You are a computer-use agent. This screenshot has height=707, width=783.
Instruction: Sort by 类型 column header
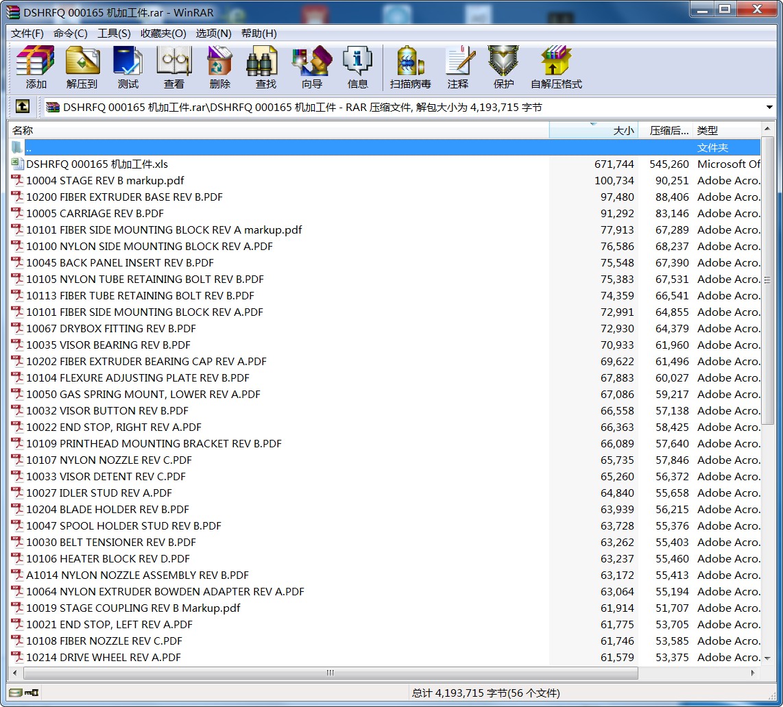[727, 130]
